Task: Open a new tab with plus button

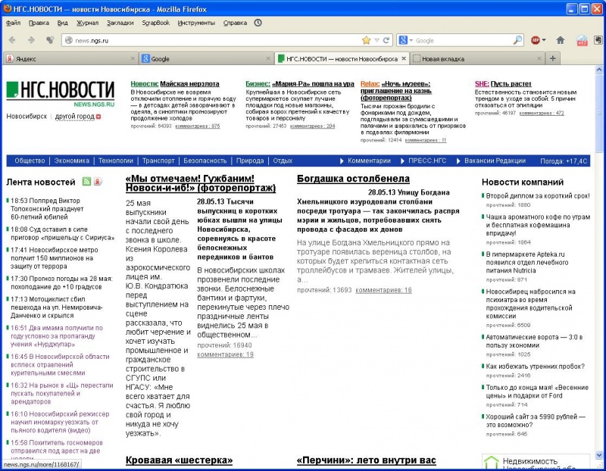Action: [x=553, y=58]
